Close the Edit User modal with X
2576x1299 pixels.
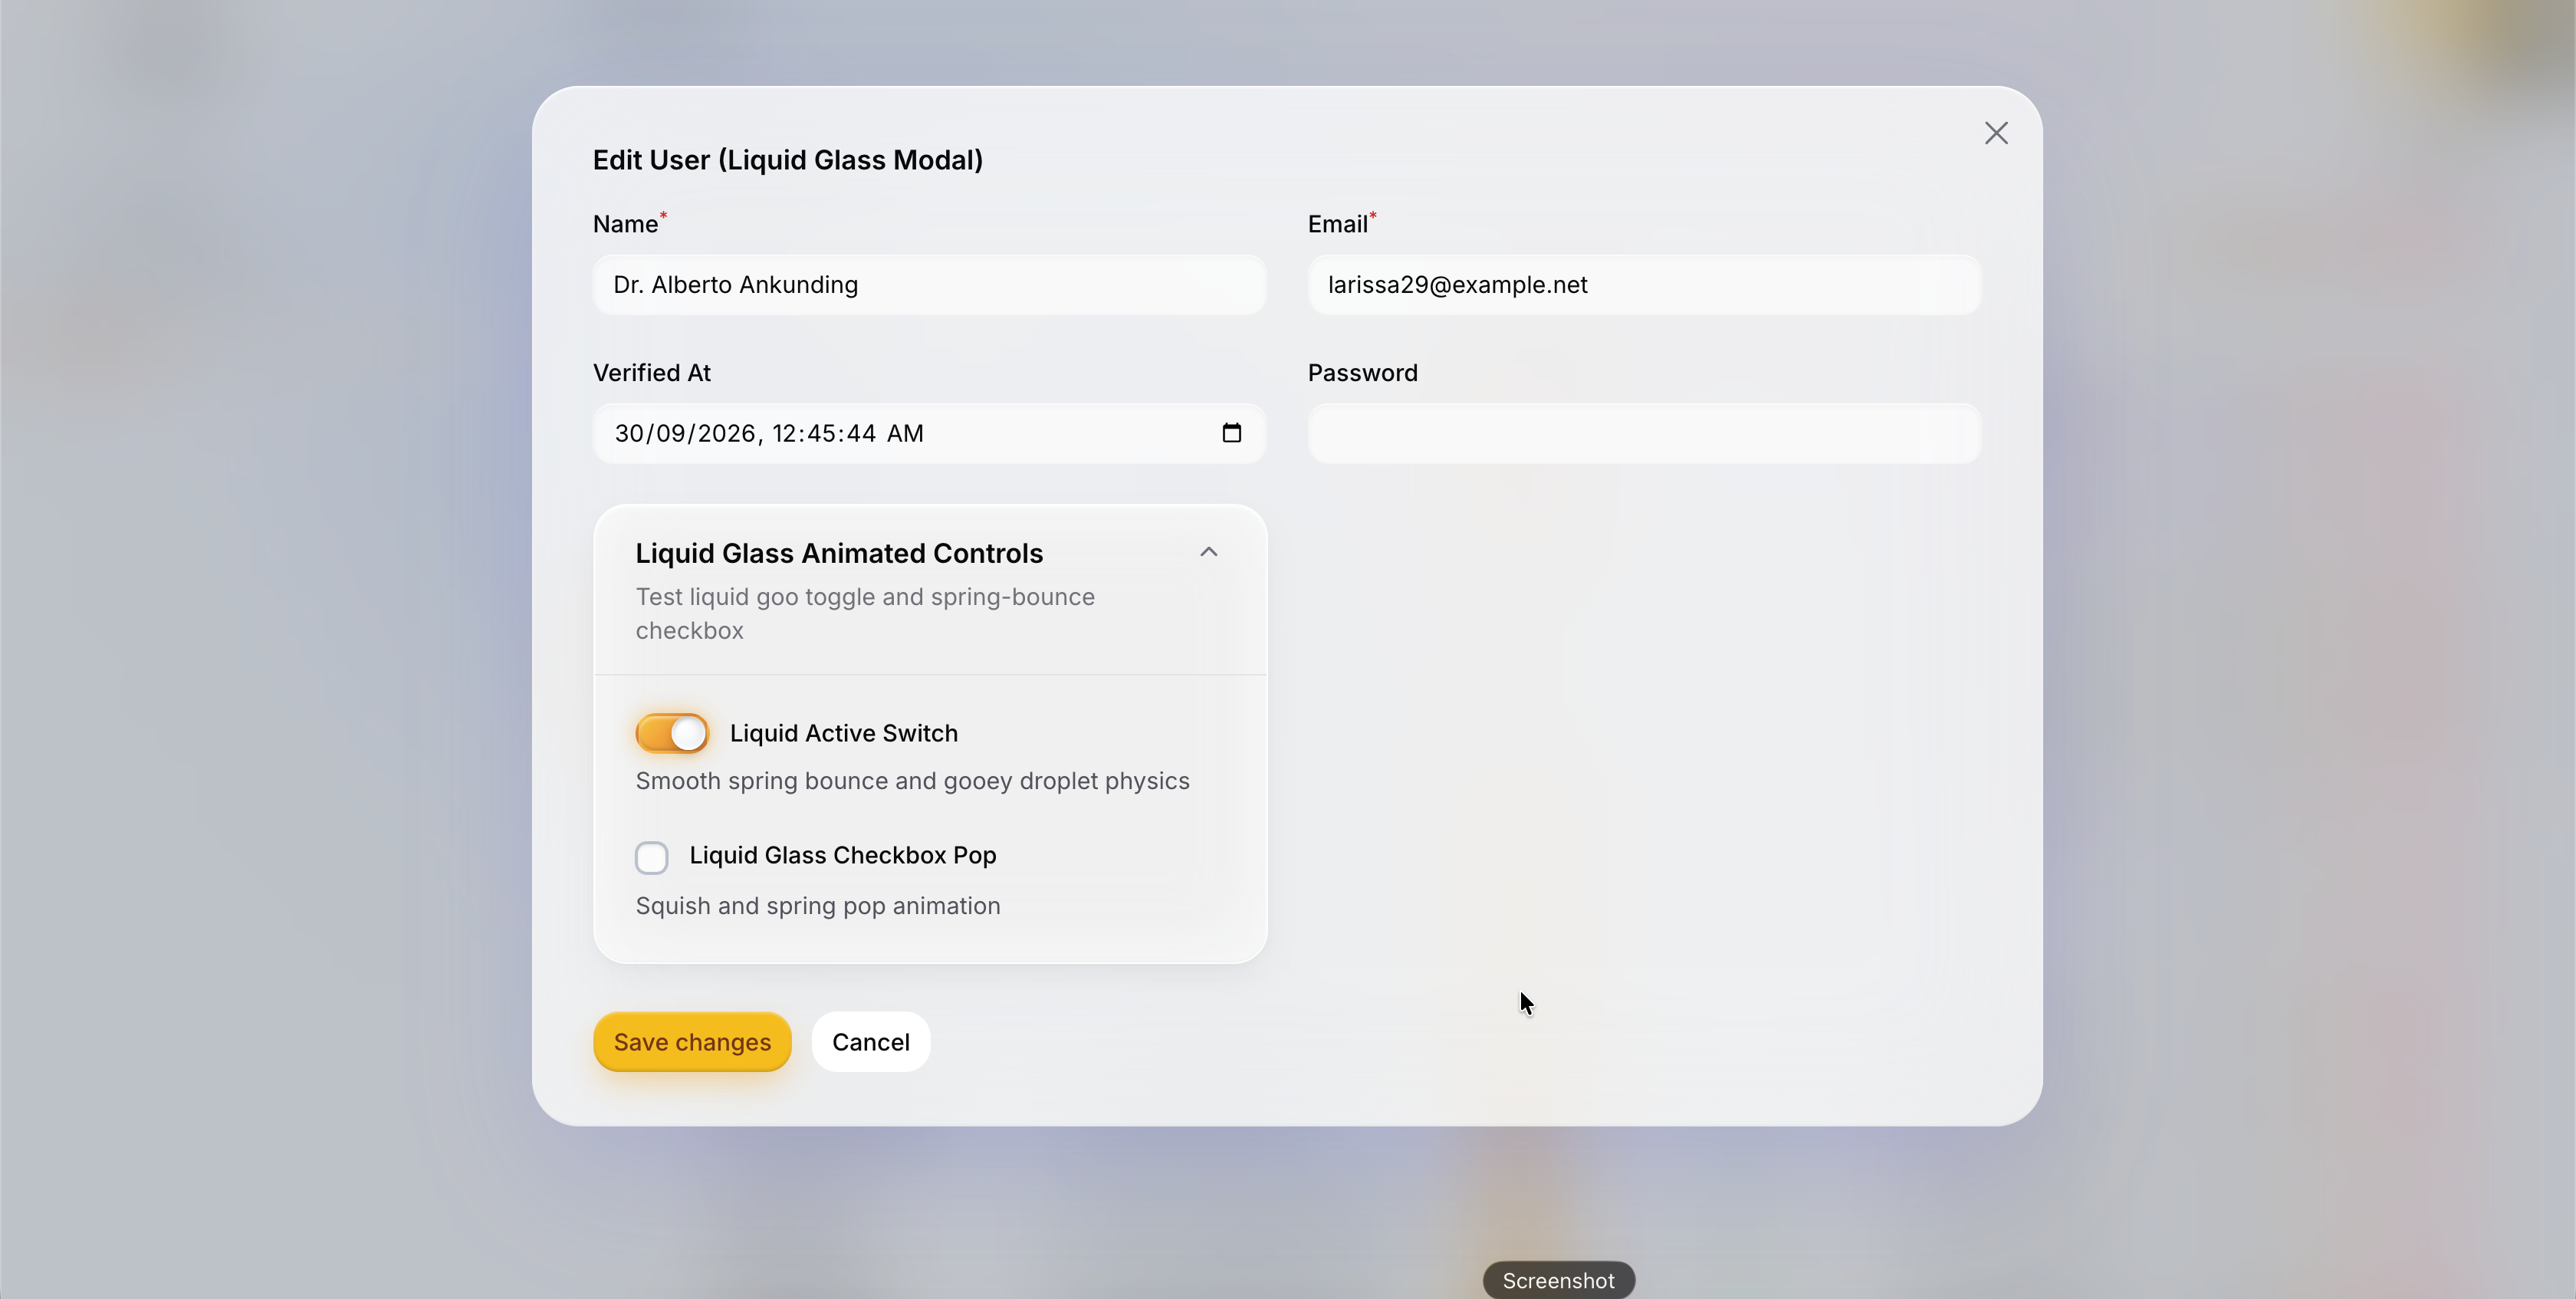(x=1996, y=133)
